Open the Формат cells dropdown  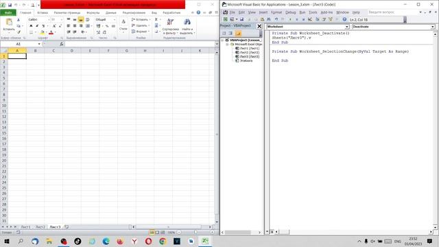tap(141, 32)
